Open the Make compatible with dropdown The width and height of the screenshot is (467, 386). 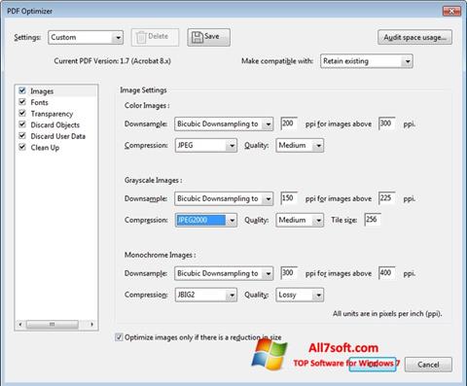coord(367,61)
